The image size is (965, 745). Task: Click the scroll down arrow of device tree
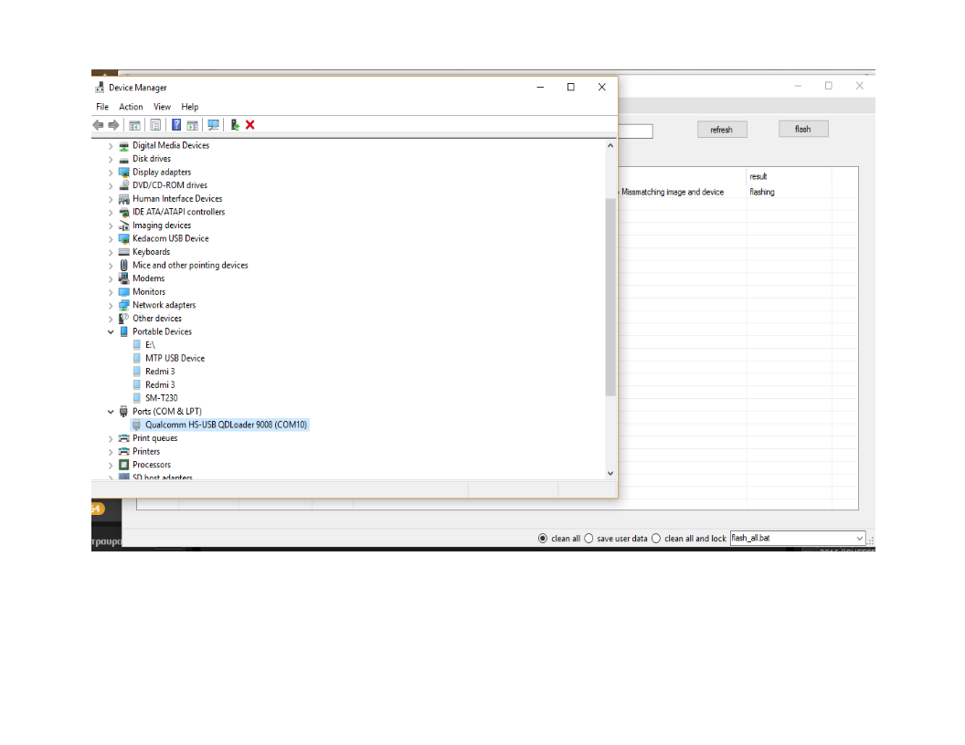[610, 473]
